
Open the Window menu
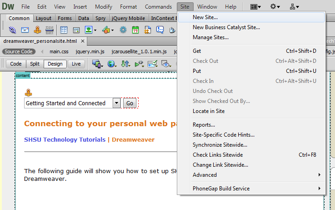pyautogui.click(x=207, y=7)
